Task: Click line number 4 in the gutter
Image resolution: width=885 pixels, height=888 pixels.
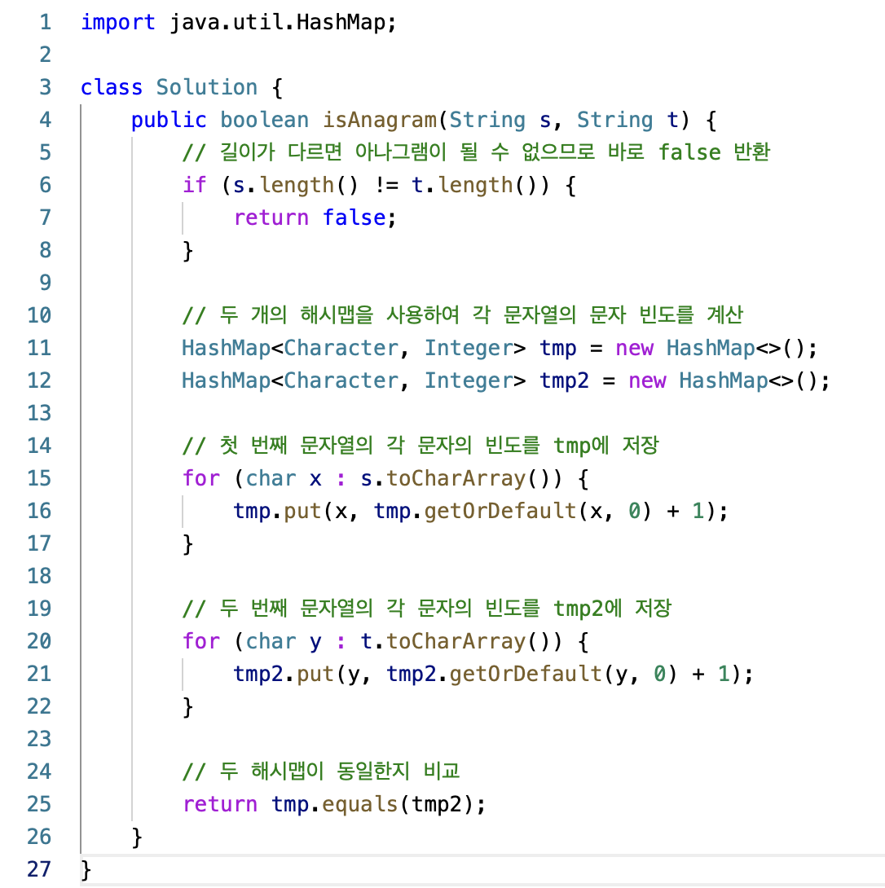Action: [x=46, y=120]
